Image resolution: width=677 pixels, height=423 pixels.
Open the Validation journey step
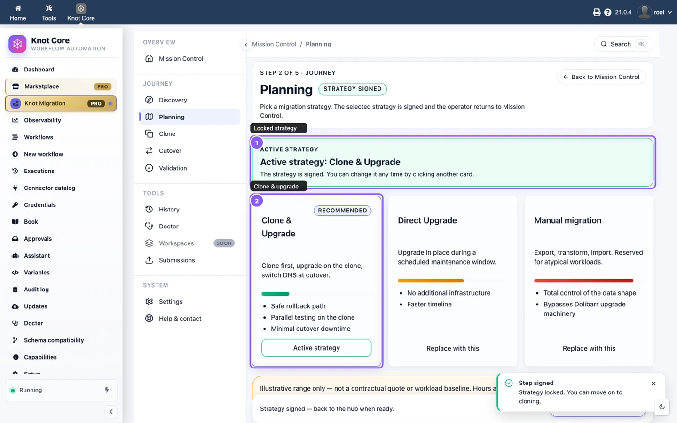190,168
